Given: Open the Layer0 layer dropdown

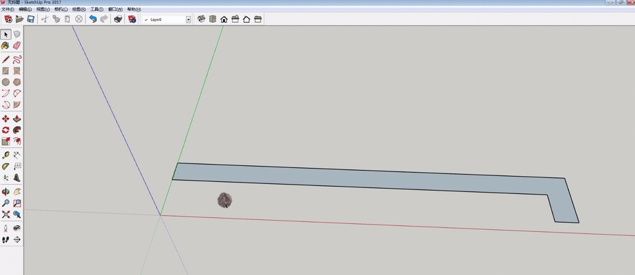Looking at the screenshot, I should [x=188, y=20].
